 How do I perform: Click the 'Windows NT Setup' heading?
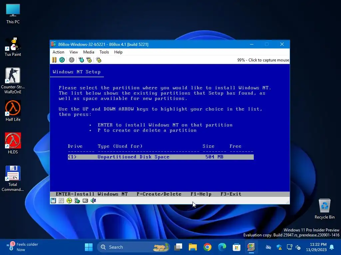(x=77, y=72)
